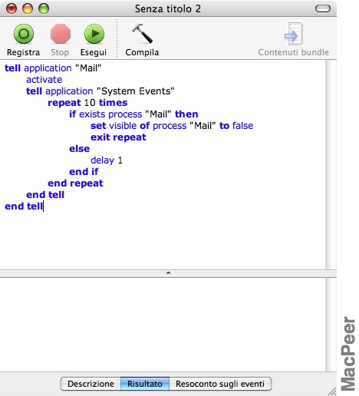Click inside the empty result pane

click(163, 325)
